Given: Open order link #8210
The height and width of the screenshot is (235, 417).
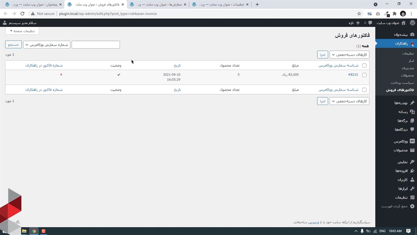Looking at the screenshot, I should 353,75.
